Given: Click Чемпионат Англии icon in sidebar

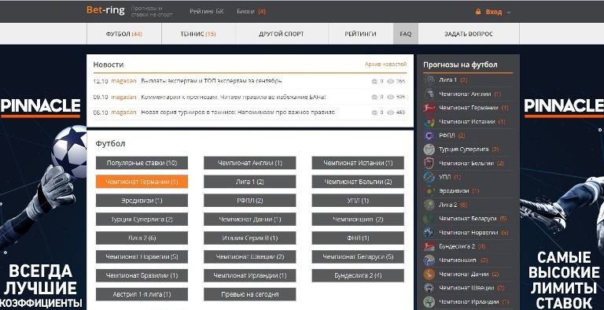Looking at the screenshot, I should pyautogui.click(x=429, y=94).
